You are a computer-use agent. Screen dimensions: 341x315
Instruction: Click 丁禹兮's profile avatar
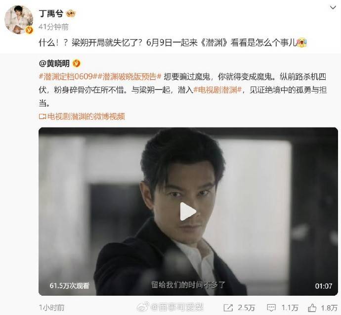point(19,20)
